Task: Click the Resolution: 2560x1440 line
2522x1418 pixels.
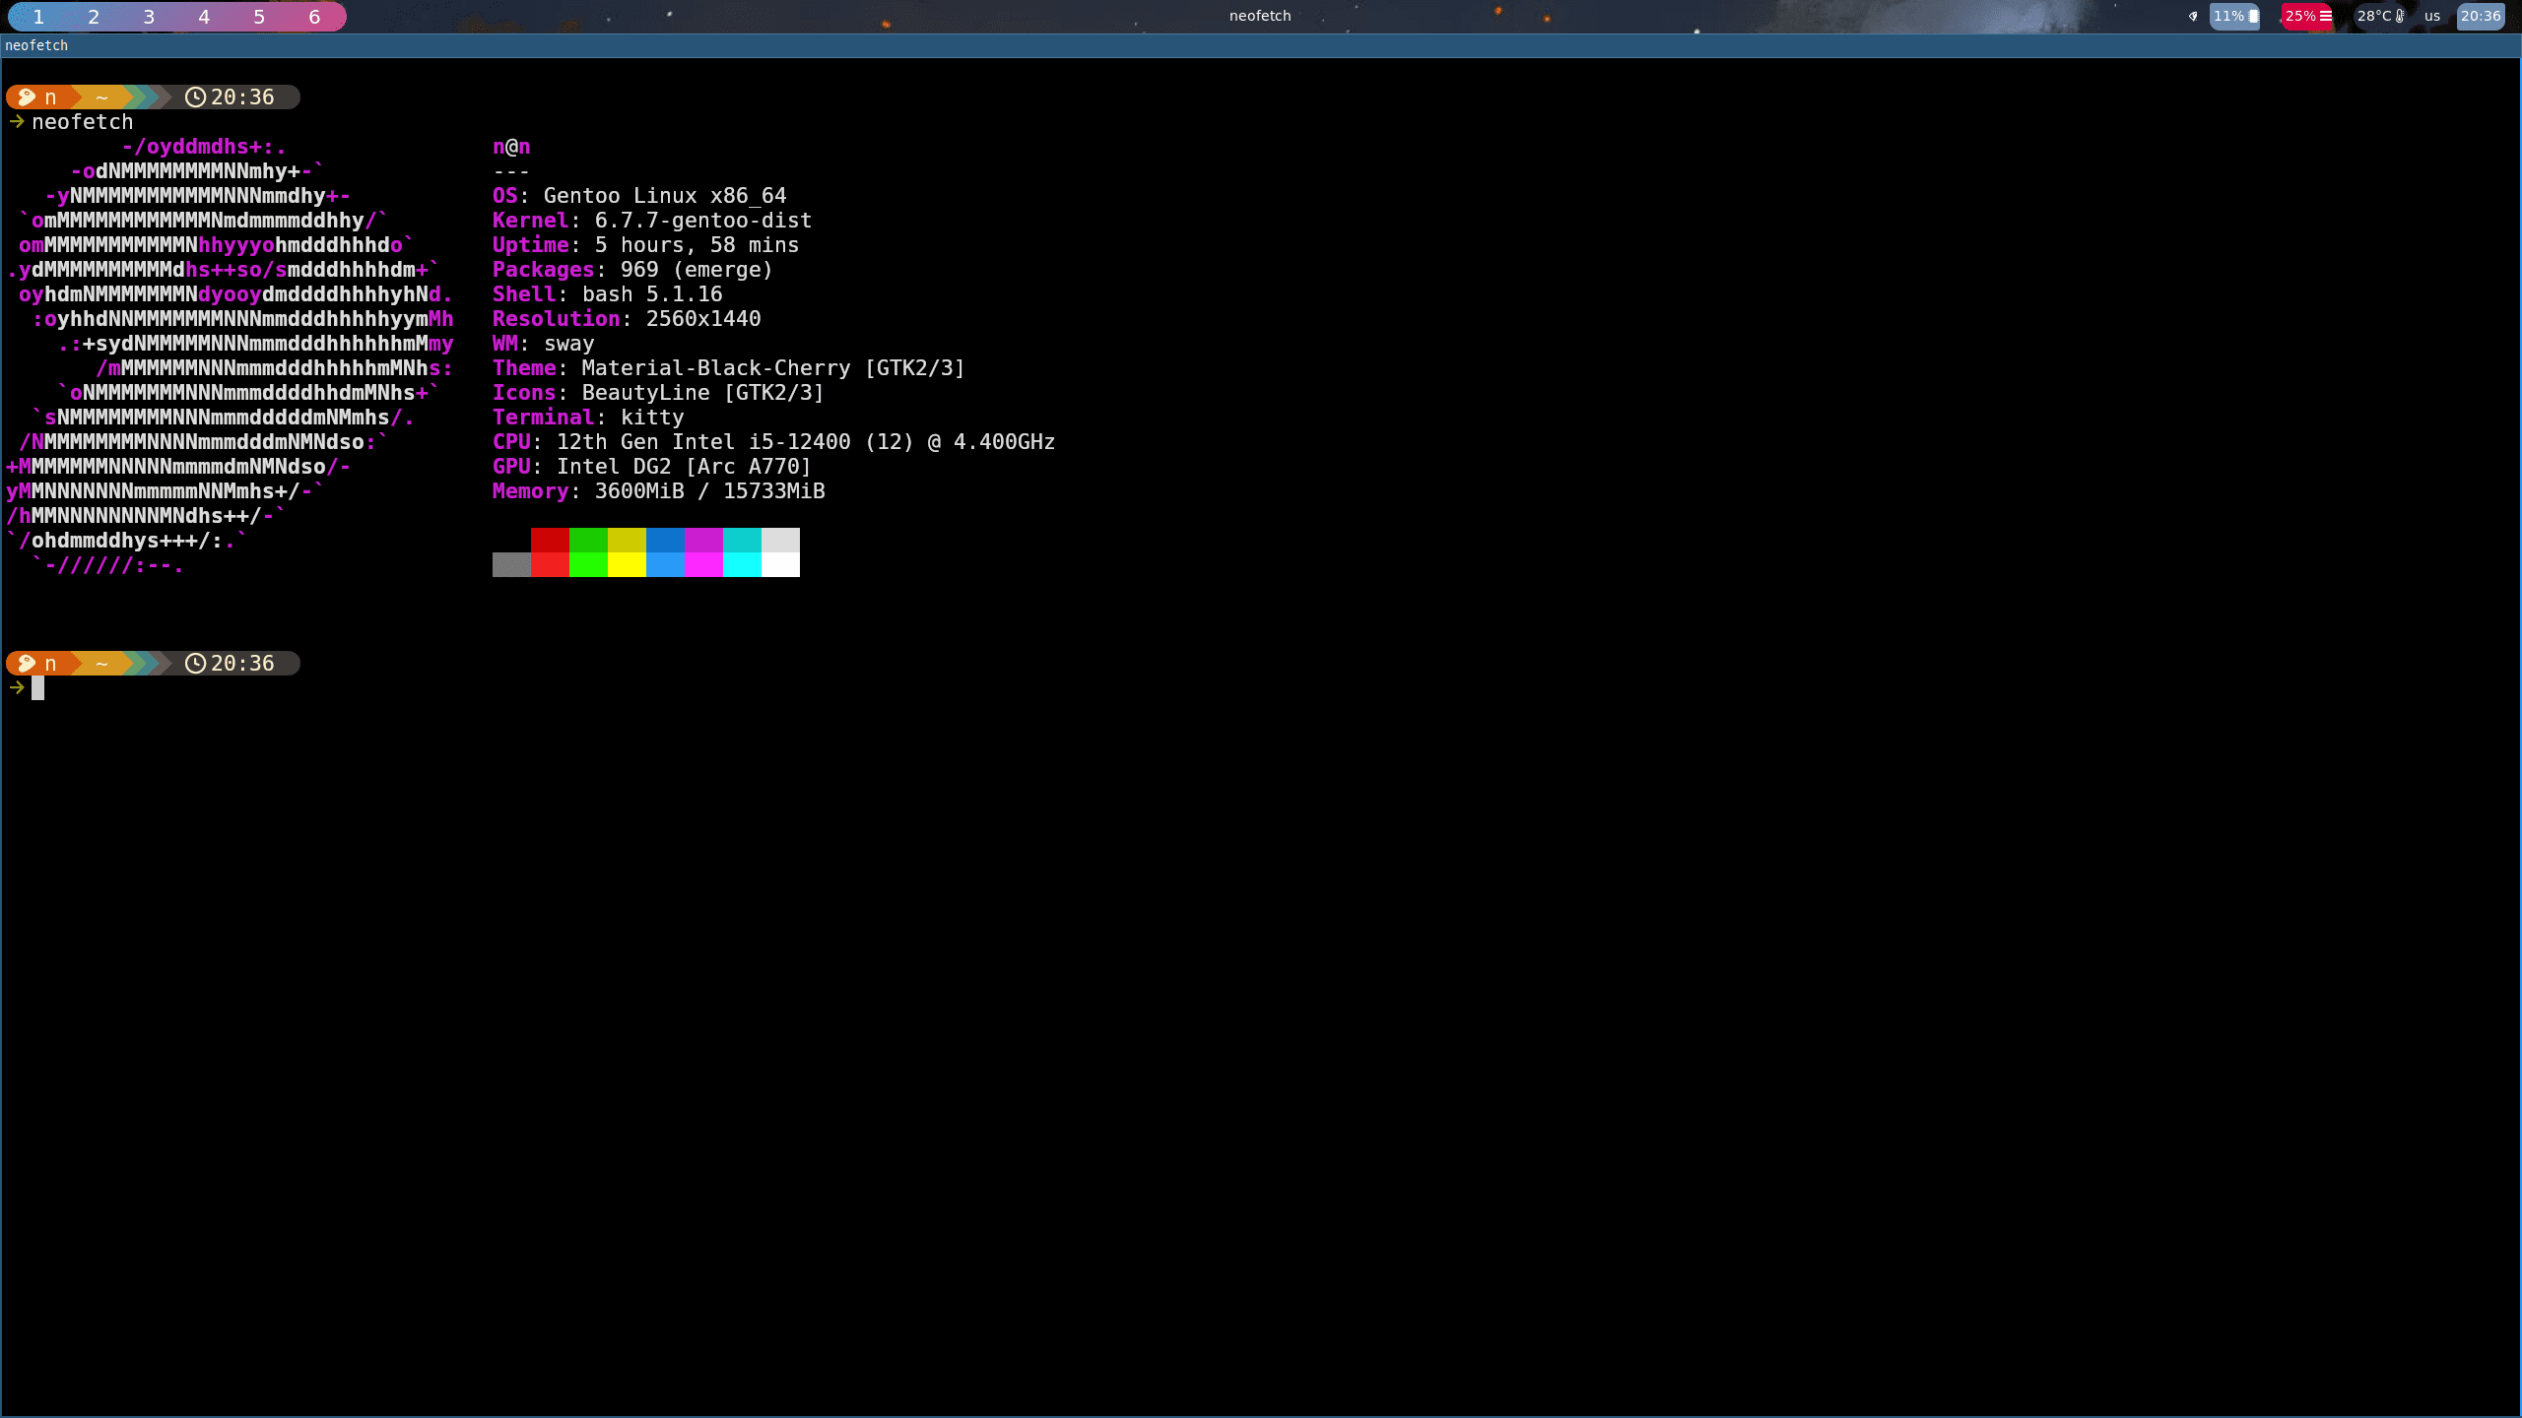Action: 627,319
